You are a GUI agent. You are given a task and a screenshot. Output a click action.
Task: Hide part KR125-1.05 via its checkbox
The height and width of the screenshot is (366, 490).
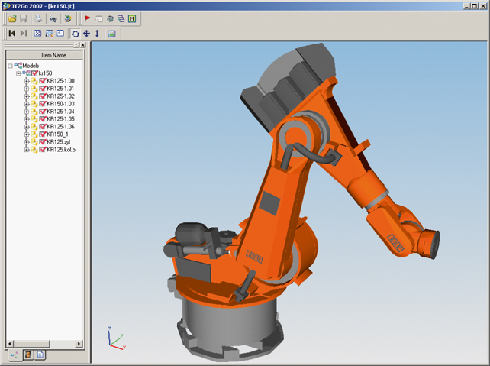coord(43,119)
